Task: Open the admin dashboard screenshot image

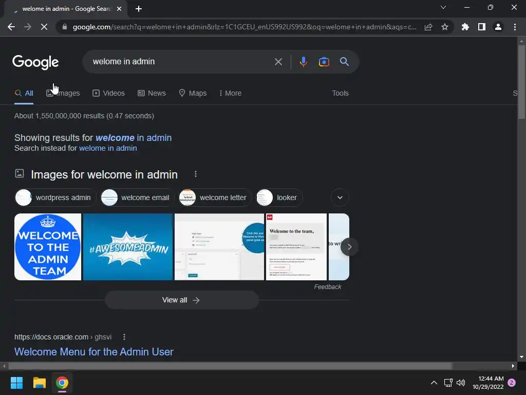Action: (219, 247)
